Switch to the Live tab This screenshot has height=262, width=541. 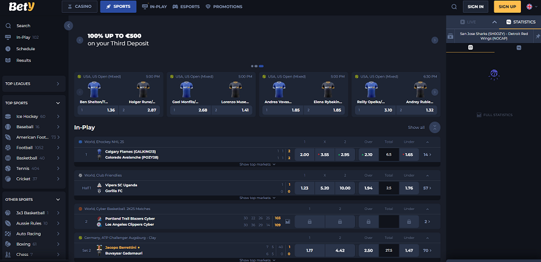(x=468, y=22)
